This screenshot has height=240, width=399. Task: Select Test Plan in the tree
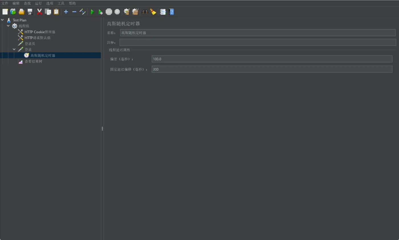click(x=19, y=20)
